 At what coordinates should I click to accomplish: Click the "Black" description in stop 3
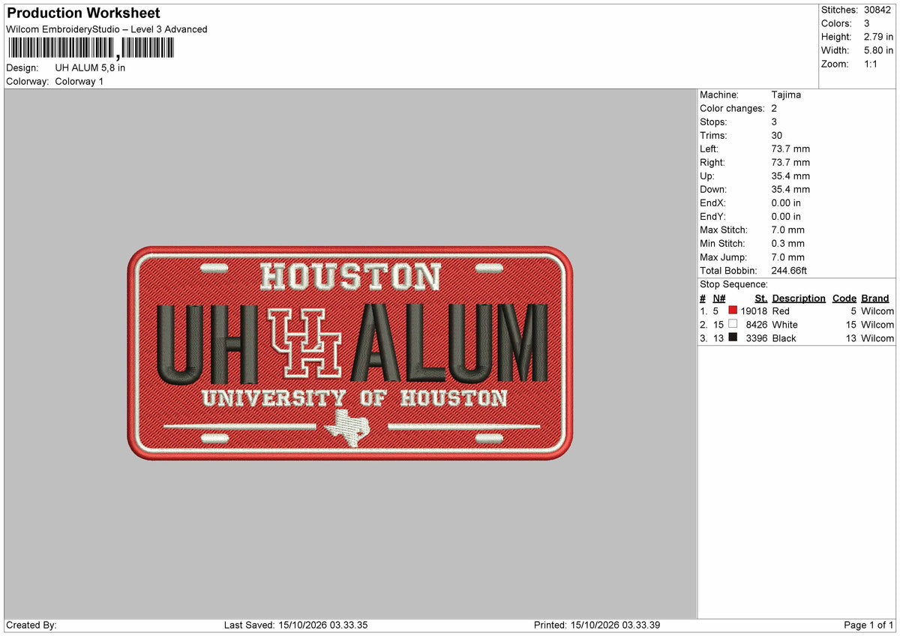tap(784, 337)
